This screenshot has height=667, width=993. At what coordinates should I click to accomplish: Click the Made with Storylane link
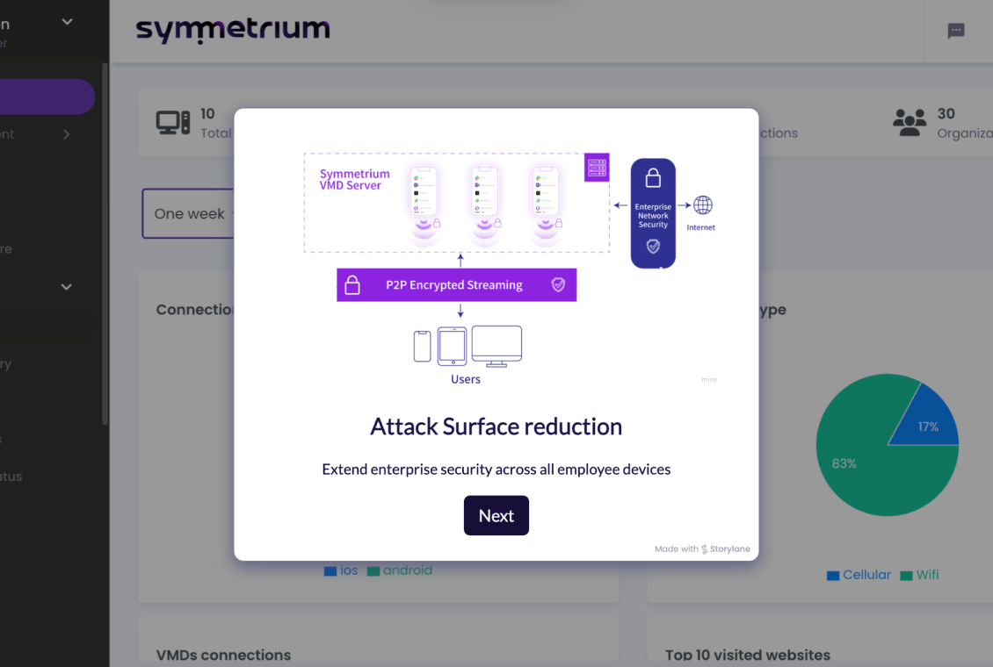702,549
